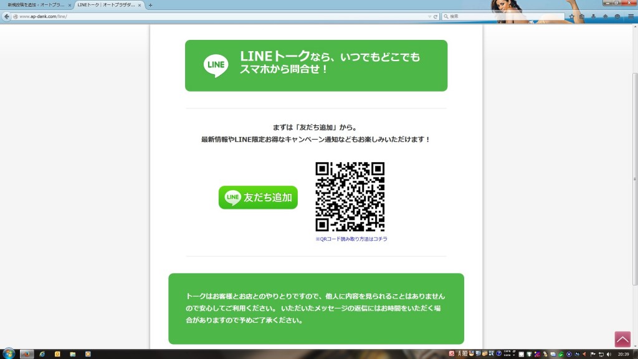Click the red pen IME tray icon
The width and height of the screenshot is (638, 359).
point(452,354)
